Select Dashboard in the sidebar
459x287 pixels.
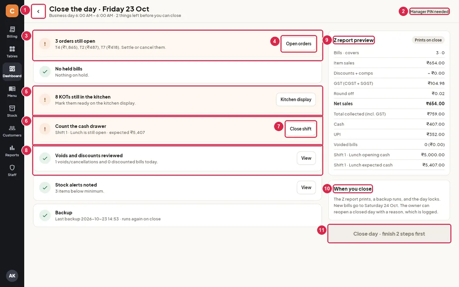12,72
